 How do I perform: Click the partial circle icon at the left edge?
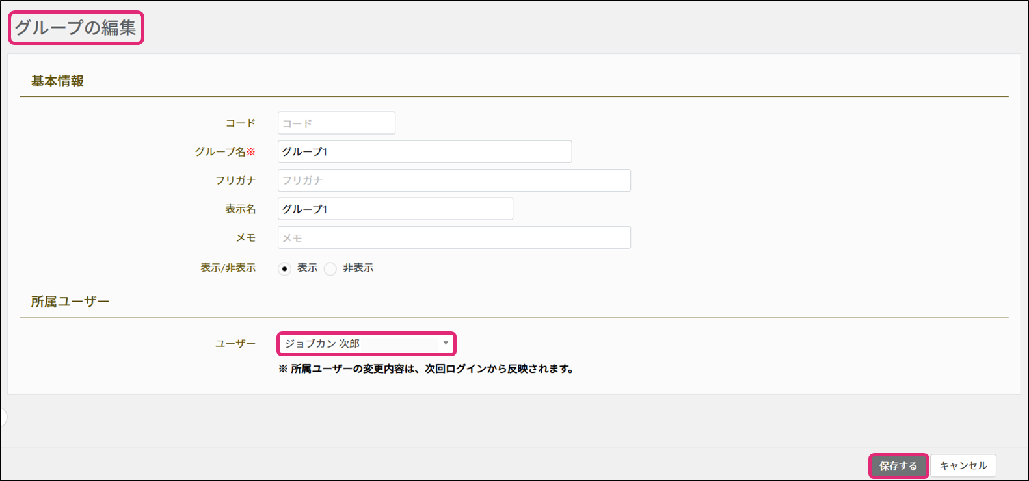(x=3, y=417)
